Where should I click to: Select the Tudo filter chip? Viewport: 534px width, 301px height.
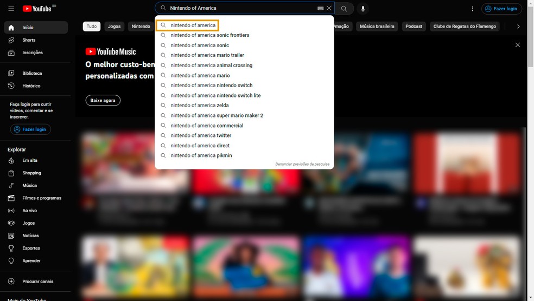point(91,27)
